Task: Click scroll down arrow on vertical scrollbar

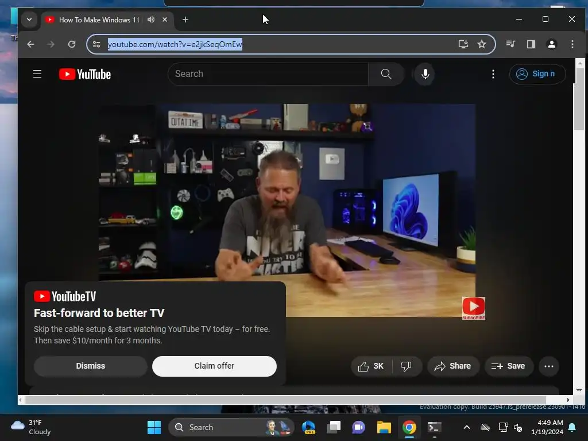Action: pyautogui.click(x=579, y=390)
